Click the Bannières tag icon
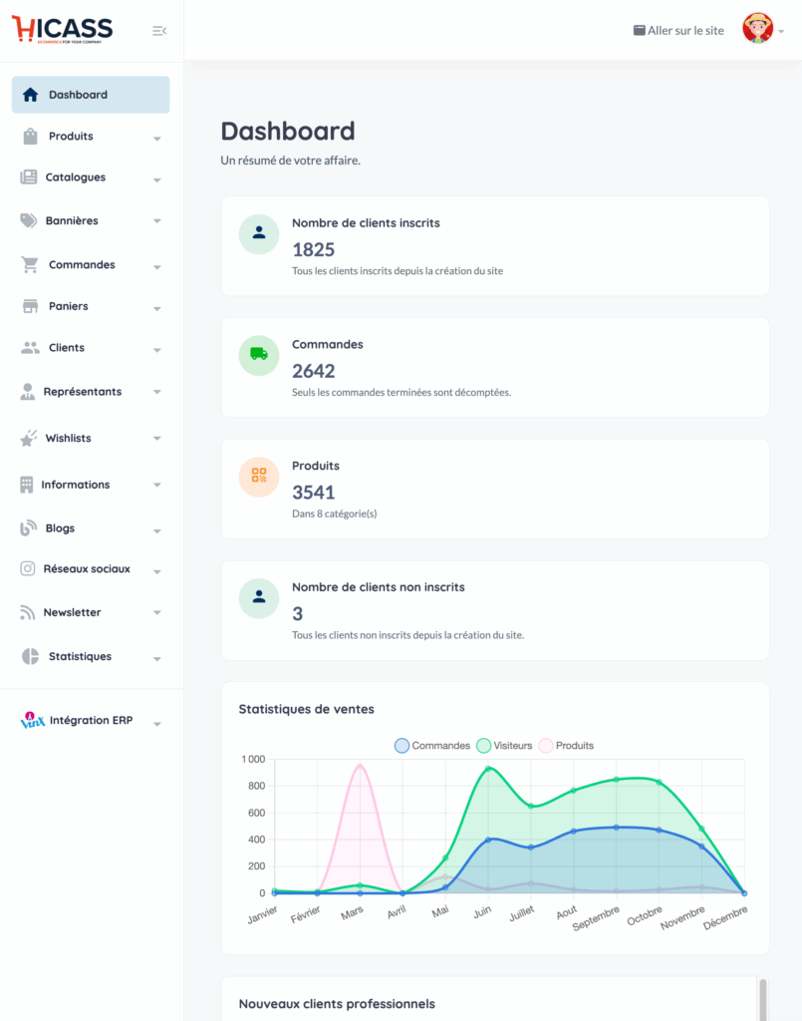The image size is (802, 1021). click(x=29, y=220)
